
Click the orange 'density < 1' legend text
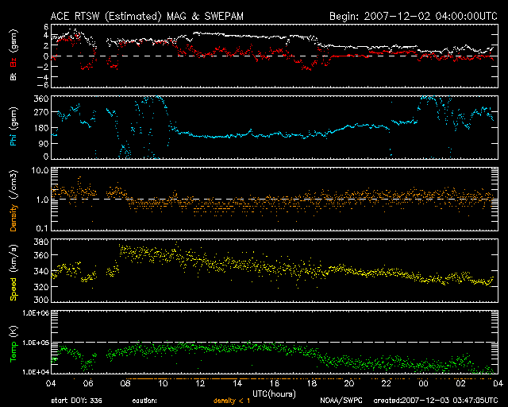[232, 401]
